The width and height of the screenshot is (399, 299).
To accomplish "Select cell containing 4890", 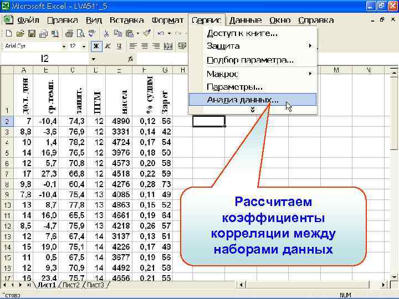I will tap(119, 121).
